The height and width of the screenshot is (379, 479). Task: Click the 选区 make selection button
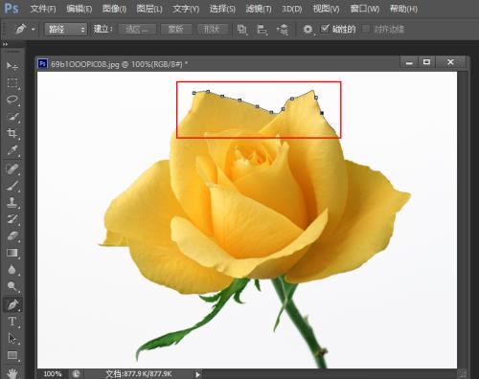coord(137,30)
